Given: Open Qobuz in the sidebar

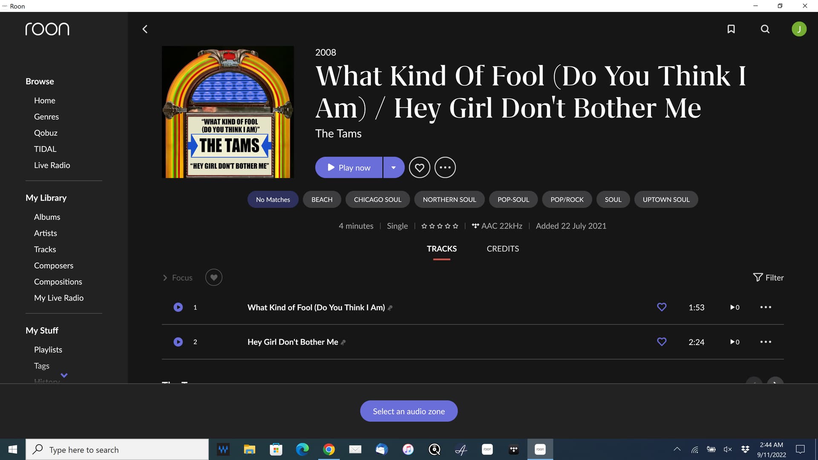Looking at the screenshot, I should pos(46,133).
